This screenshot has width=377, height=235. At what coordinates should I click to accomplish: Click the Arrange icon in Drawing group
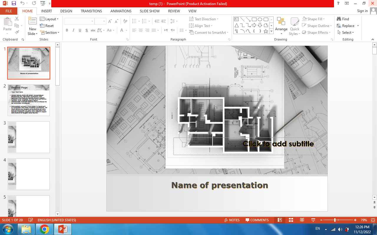pos(281,24)
